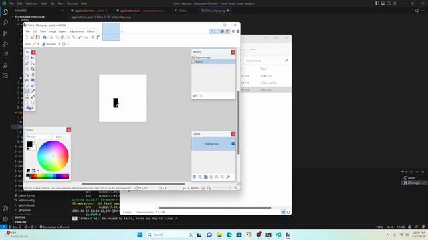Switch File Explorer to large icons view
This screenshot has height=240, width=428.
click(x=288, y=212)
